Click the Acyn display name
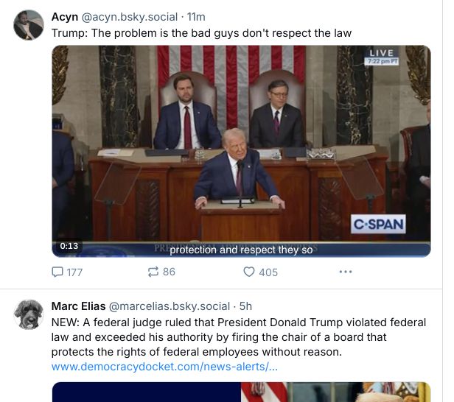This screenshot has width=454, height=402. [65, 17]
